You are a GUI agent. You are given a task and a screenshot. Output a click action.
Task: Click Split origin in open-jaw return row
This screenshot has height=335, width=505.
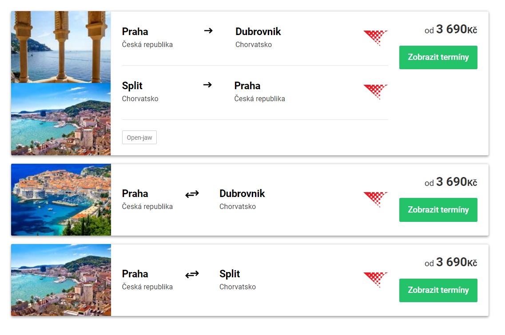pos(132,86)
